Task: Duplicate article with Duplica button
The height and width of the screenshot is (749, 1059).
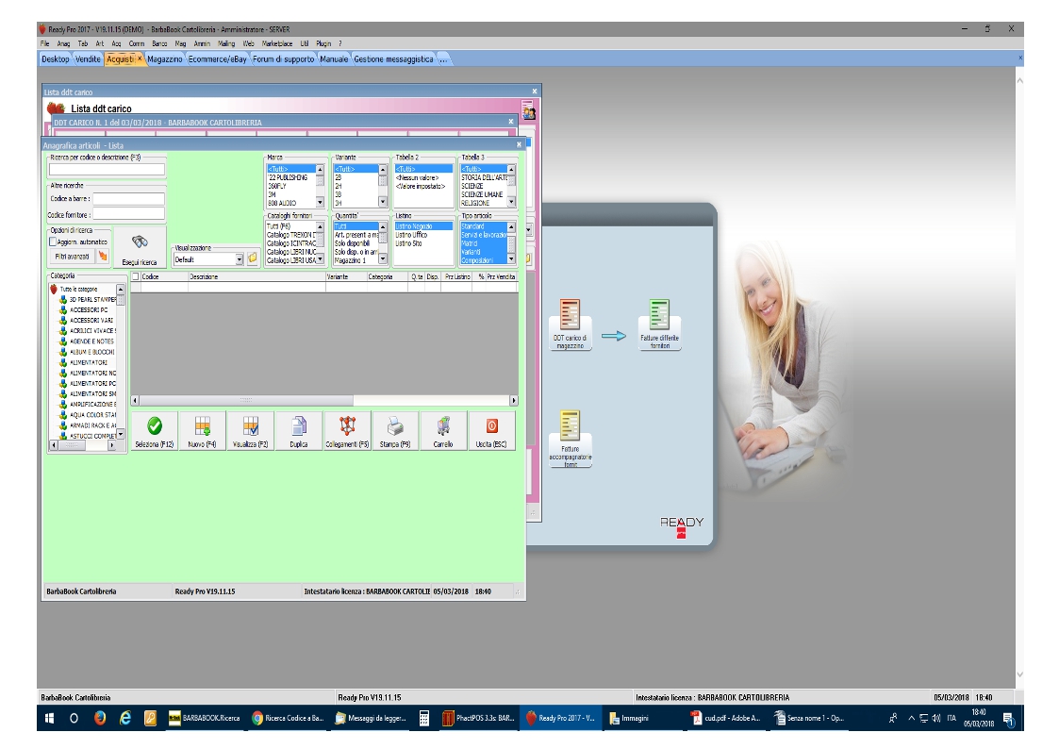Action: (299, 431)
